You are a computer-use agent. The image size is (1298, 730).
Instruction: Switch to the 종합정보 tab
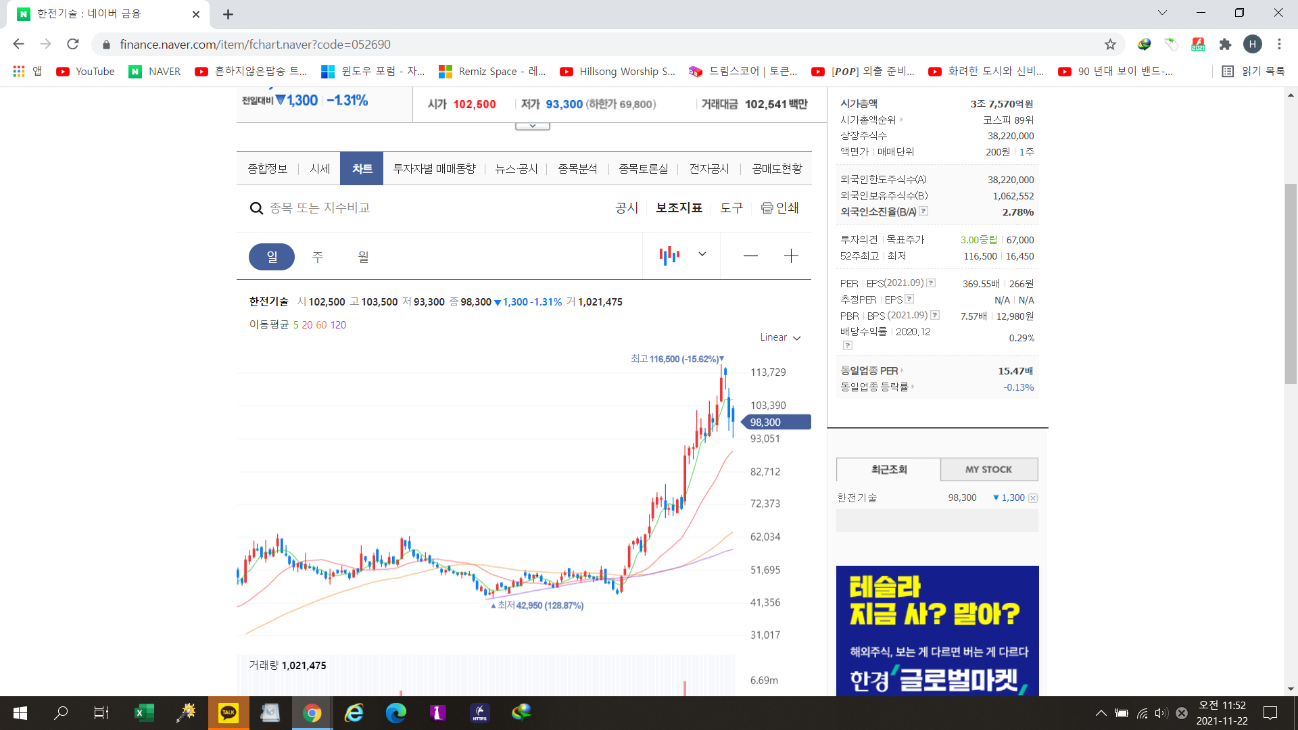267,168
